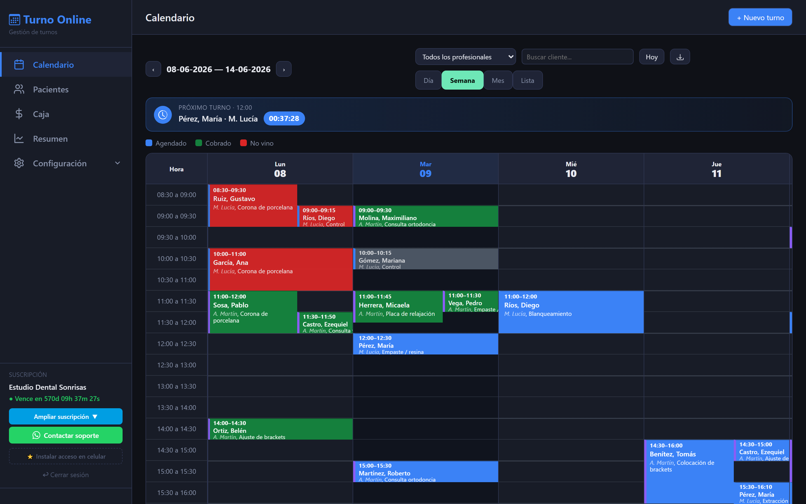Open Ruiz, Gustavo 08:30 appointment

click(x=252, y=206)
